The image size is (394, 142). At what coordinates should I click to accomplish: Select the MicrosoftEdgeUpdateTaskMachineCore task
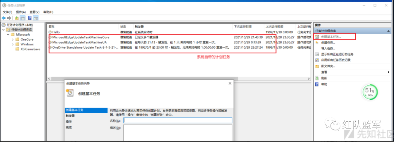click(81, 37)
